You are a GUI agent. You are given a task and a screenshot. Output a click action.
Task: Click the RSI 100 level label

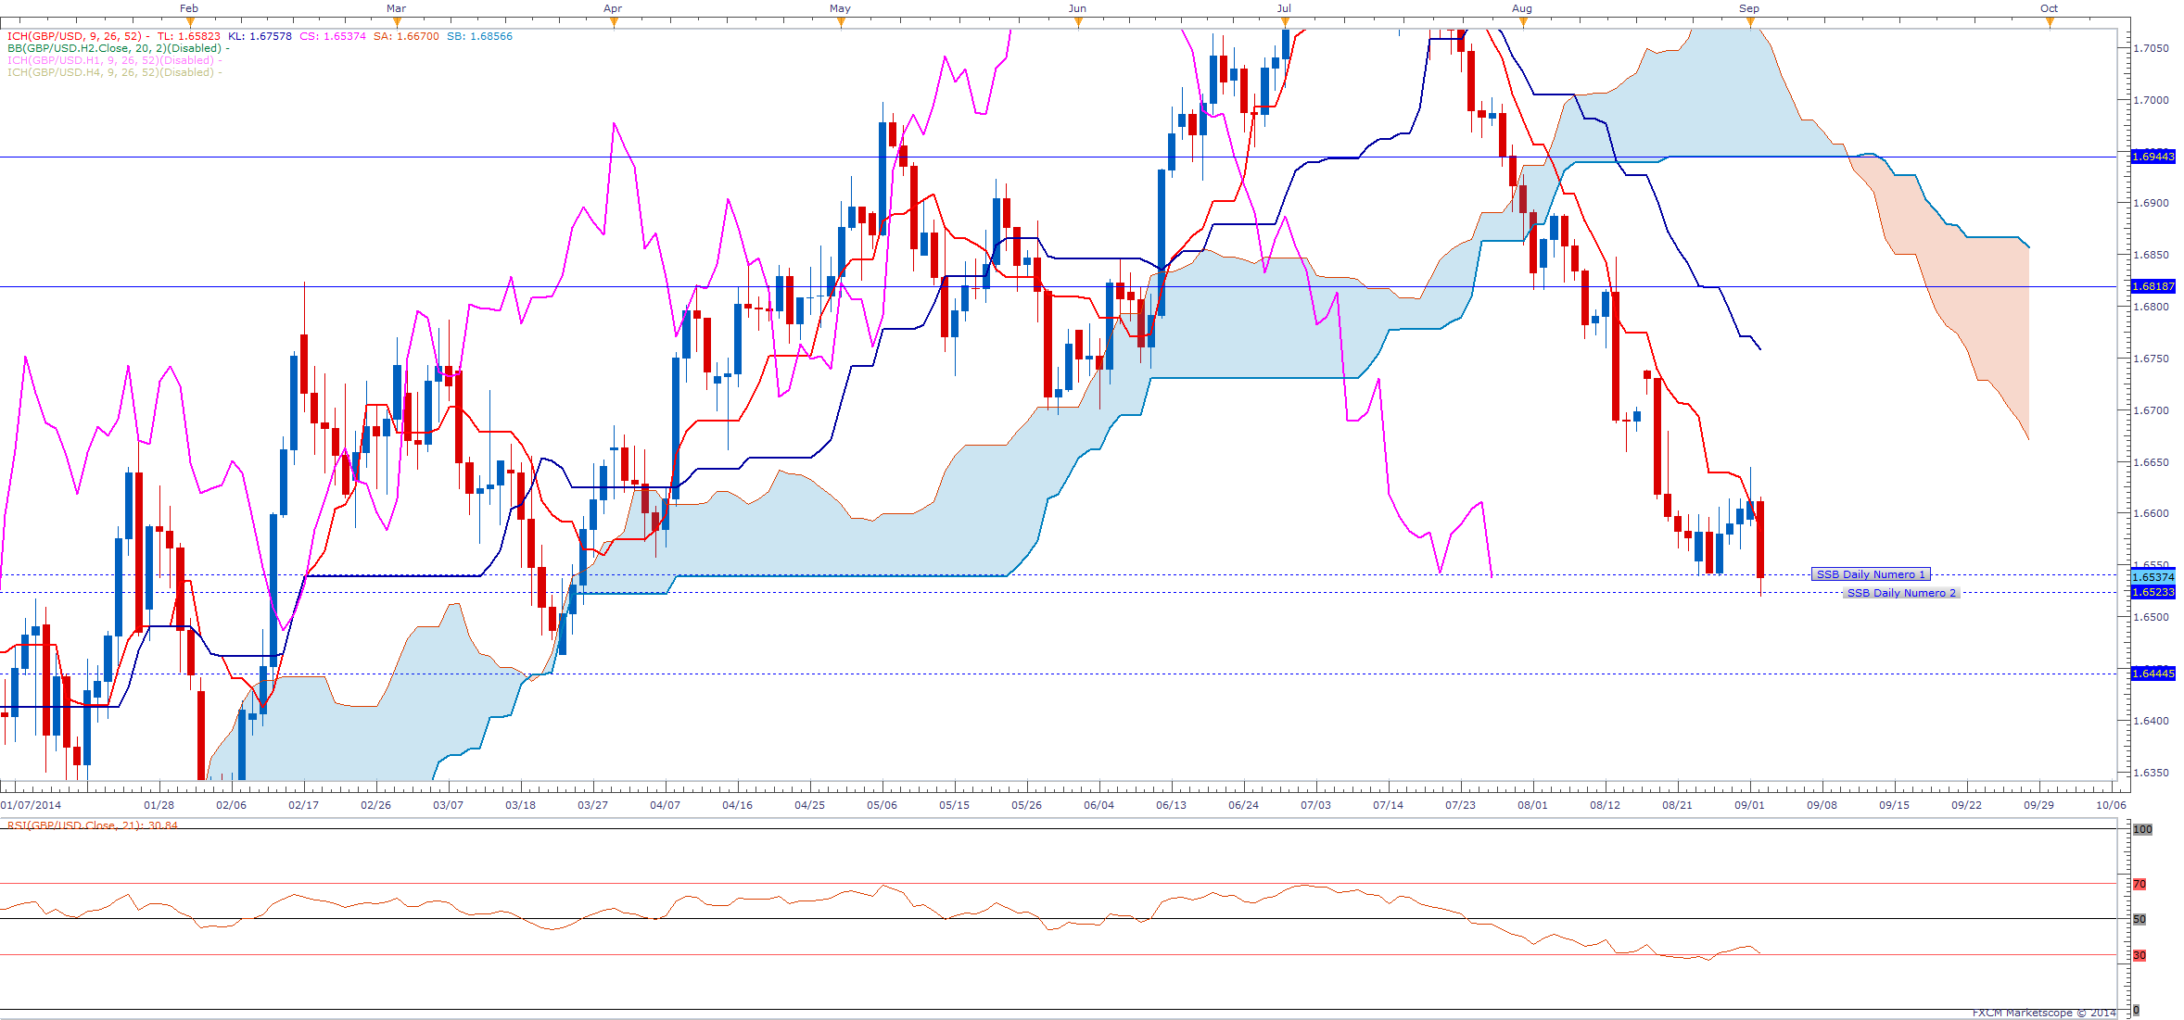coord(2142,829)
